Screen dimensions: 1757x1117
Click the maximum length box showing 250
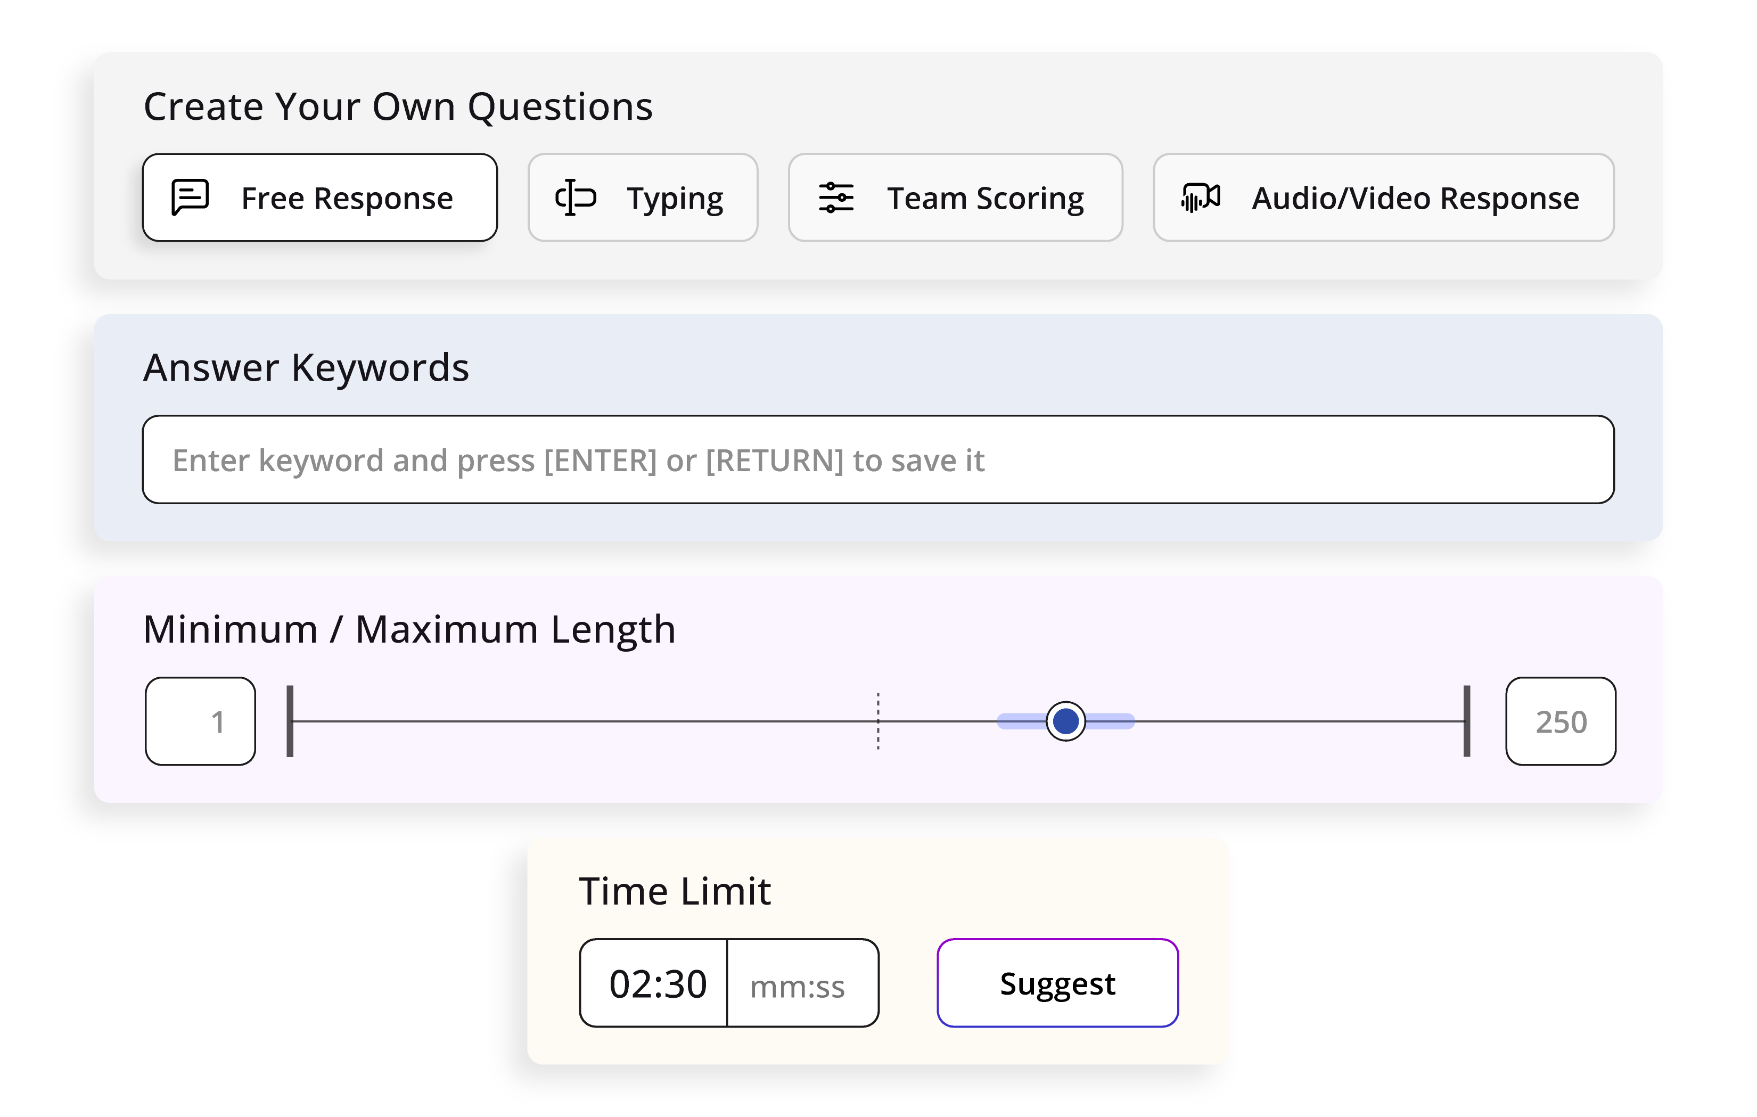point(1560,721)
